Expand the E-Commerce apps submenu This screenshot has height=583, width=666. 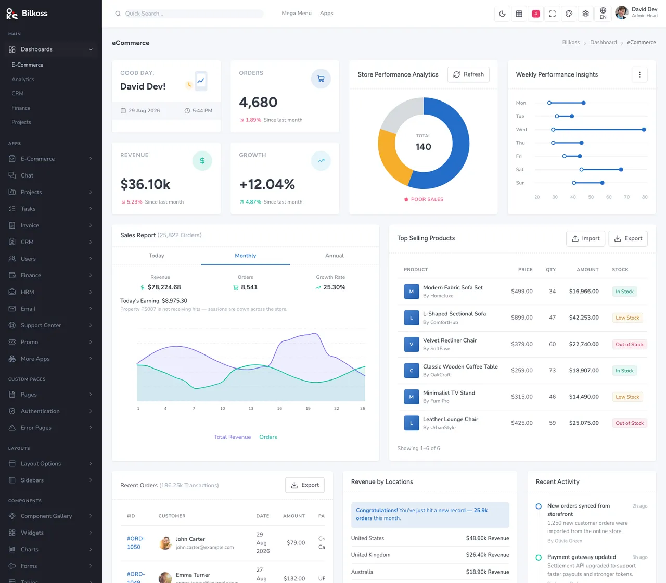(x=51, y=159)
